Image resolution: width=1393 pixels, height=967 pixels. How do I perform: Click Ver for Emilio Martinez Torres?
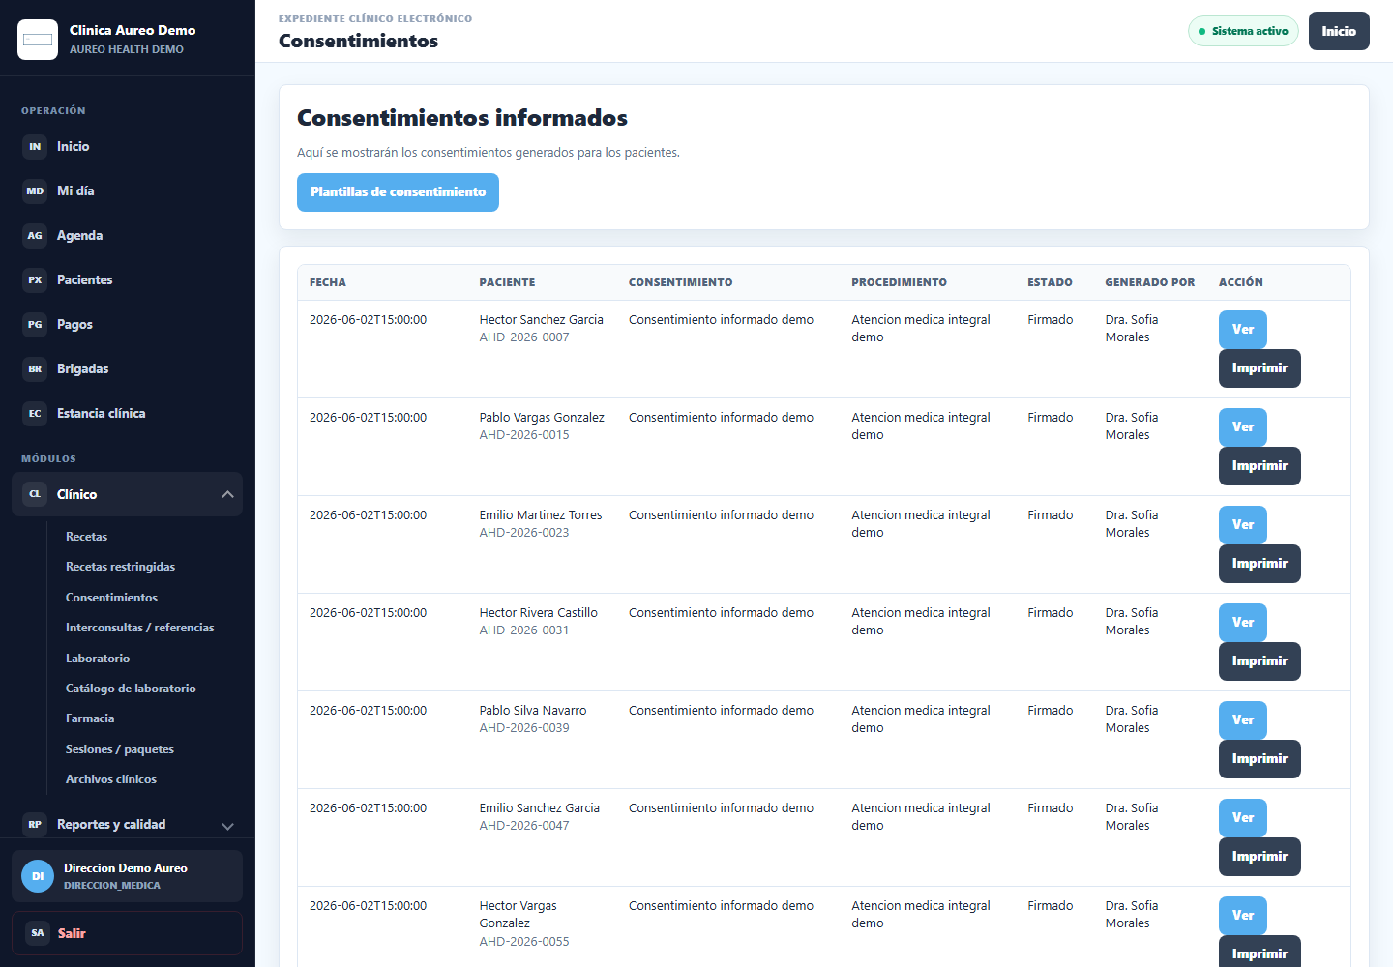click(x=1242, y=525)
